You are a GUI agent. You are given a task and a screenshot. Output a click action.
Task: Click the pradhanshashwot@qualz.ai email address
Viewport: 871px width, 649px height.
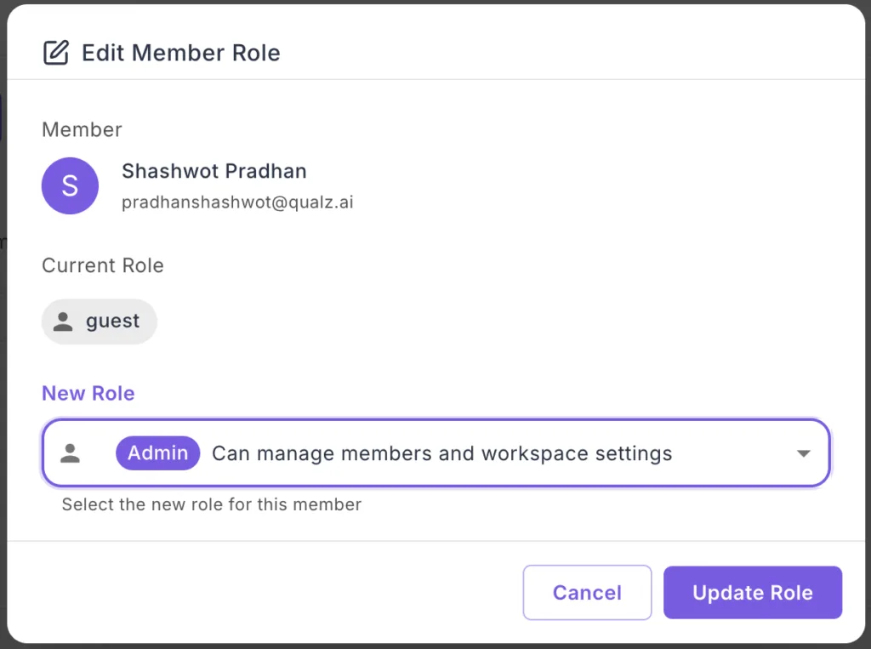click(x=237, y=202)
